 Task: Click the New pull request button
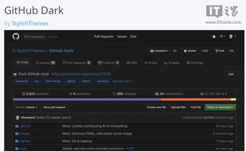55,107
